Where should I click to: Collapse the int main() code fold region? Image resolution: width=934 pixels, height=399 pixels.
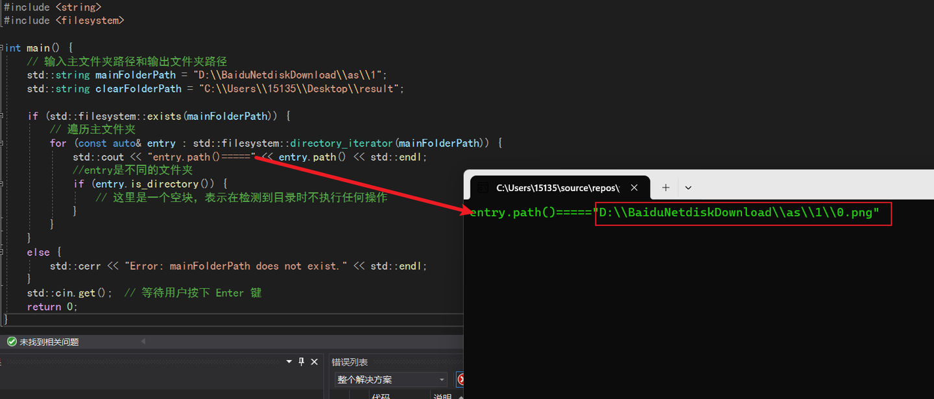[x=2, y=47]
